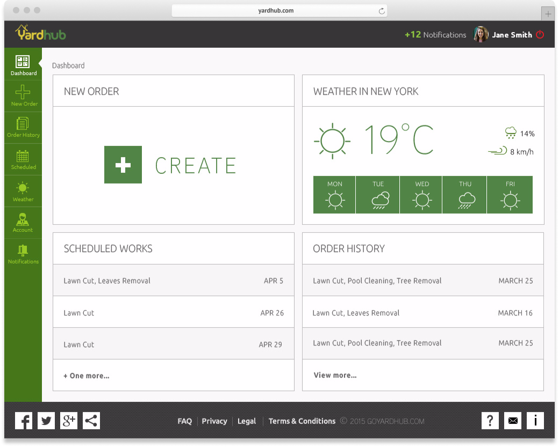Open the Google Plus footer icon
The image size is (559, 447).
pos(69,421)
